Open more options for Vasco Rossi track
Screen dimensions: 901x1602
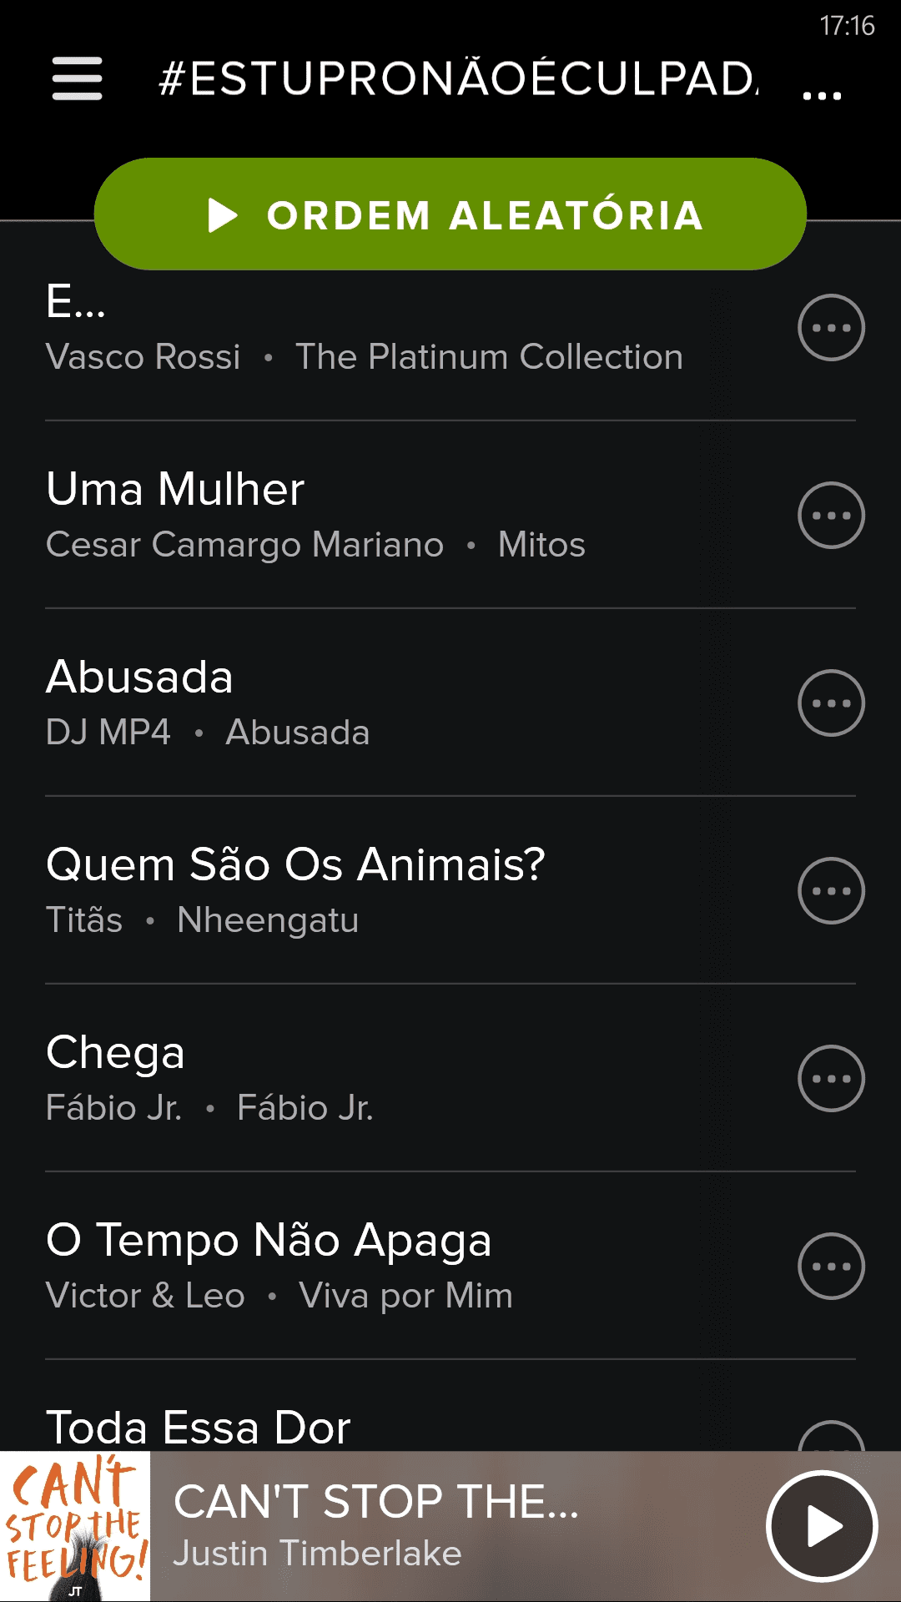[831, 328]
